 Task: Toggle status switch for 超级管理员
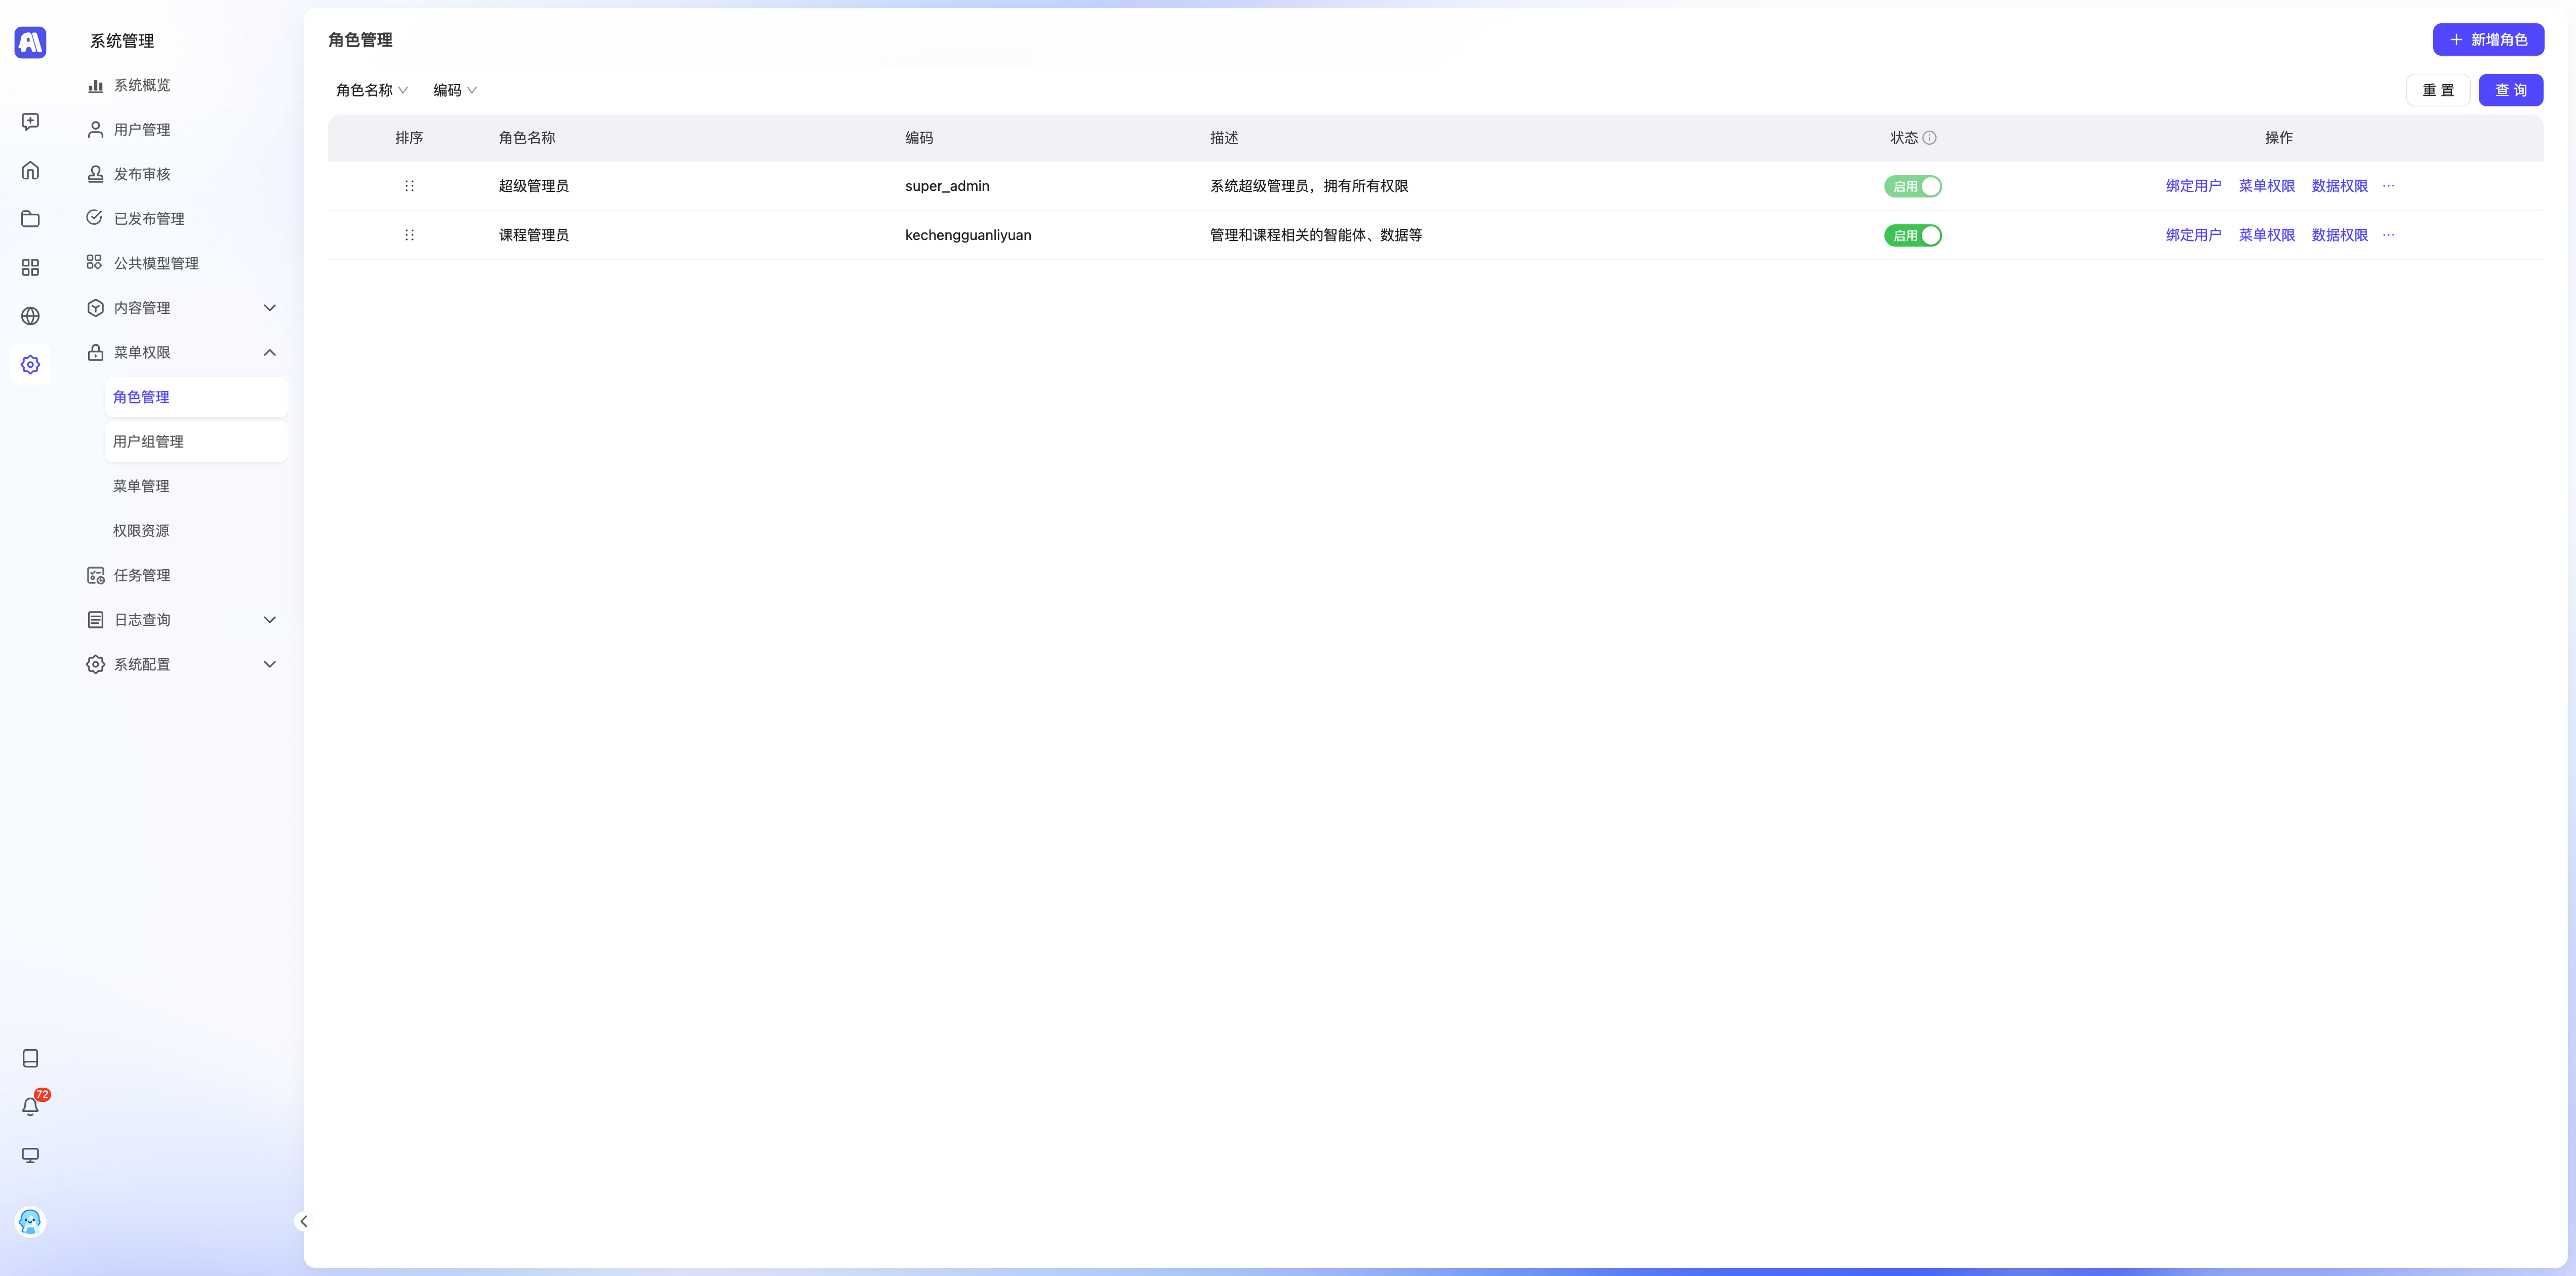coord(1912,186)
